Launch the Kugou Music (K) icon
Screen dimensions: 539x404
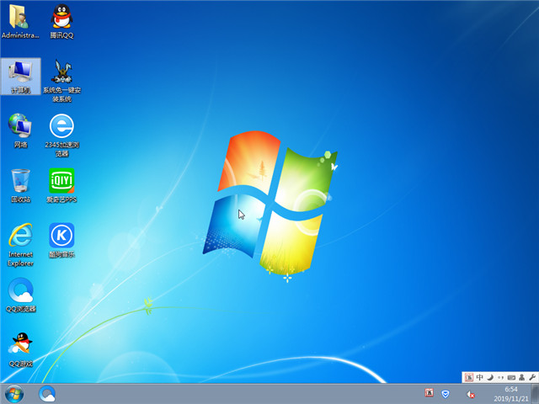click(x=61, y=240)
